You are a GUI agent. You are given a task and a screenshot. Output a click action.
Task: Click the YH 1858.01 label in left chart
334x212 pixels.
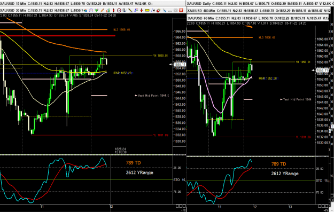(160, 56)
